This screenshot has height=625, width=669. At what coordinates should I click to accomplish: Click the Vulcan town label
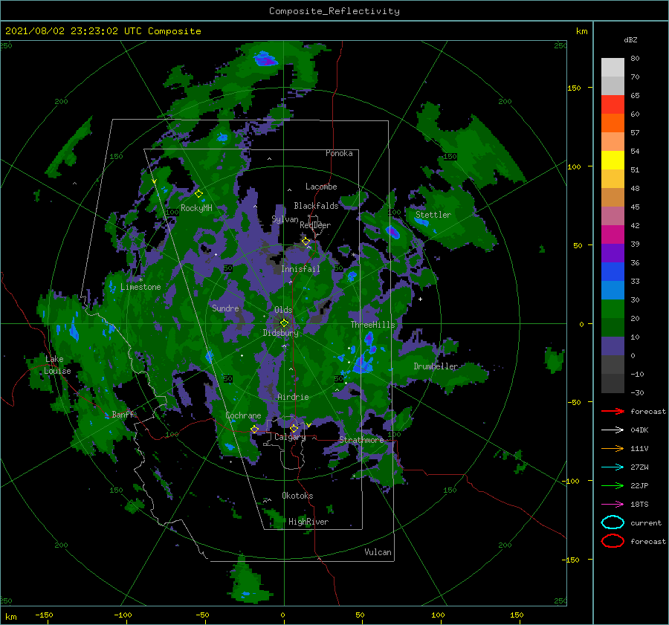[x=378, y=552]
